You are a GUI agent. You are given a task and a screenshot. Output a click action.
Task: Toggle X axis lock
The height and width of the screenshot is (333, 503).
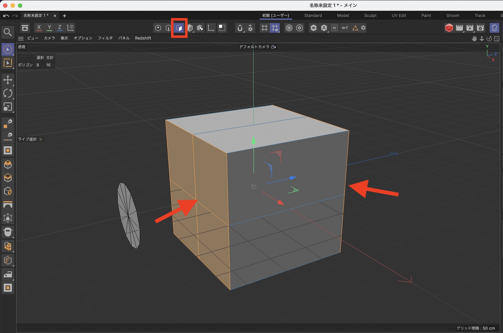pyautogui.click(x=39, y=28)
